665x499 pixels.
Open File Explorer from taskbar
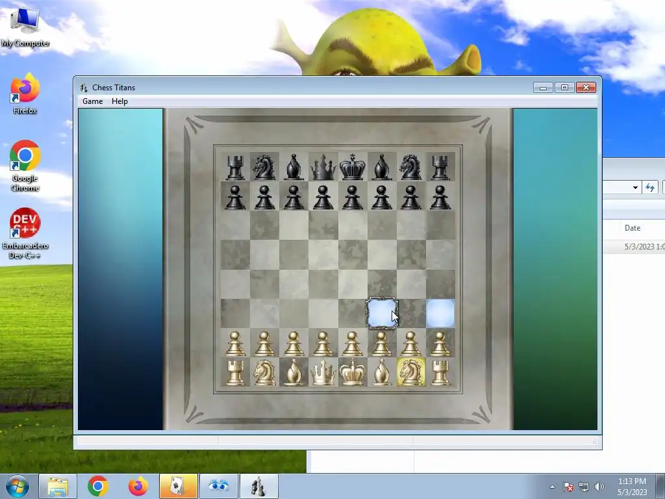(58, 486)
